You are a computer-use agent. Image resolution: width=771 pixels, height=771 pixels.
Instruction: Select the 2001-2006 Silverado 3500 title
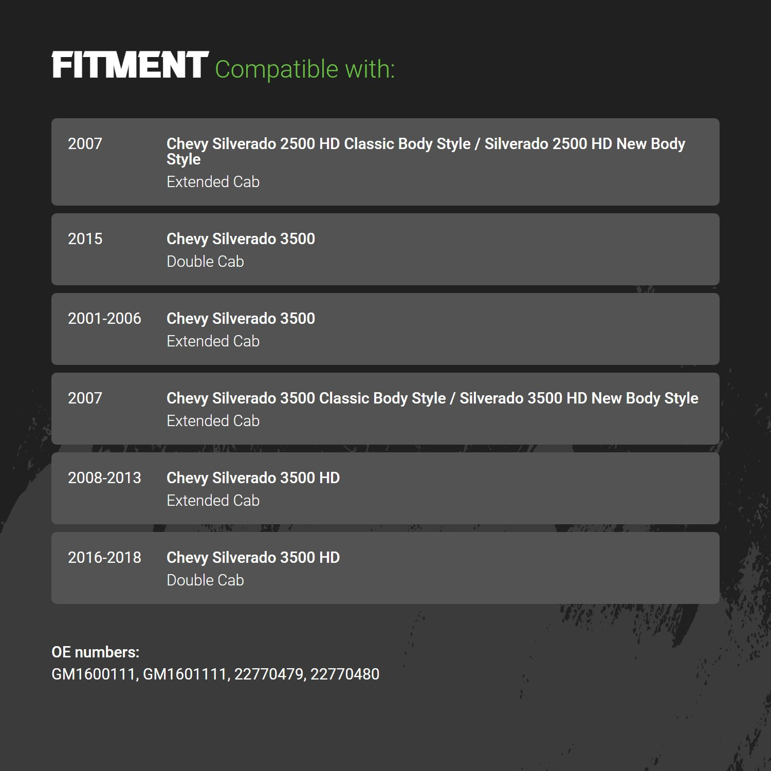click(241, 319)
